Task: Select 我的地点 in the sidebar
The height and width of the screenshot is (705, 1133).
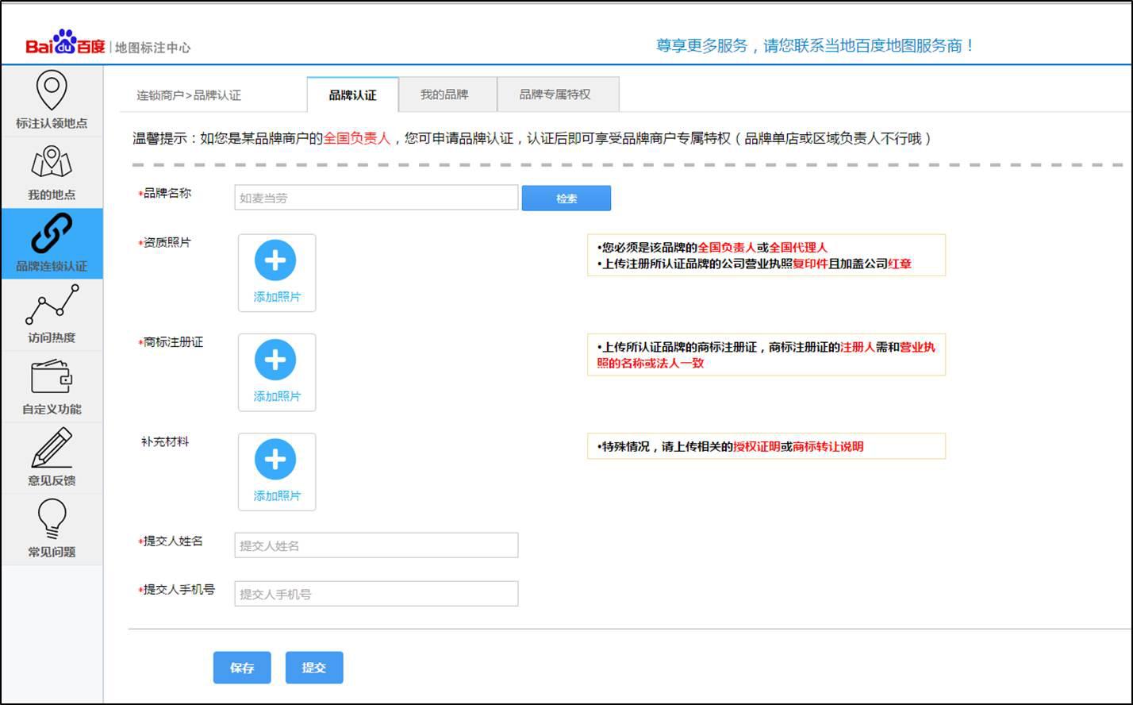Action: pyautogui.click(x=52, y=171)
